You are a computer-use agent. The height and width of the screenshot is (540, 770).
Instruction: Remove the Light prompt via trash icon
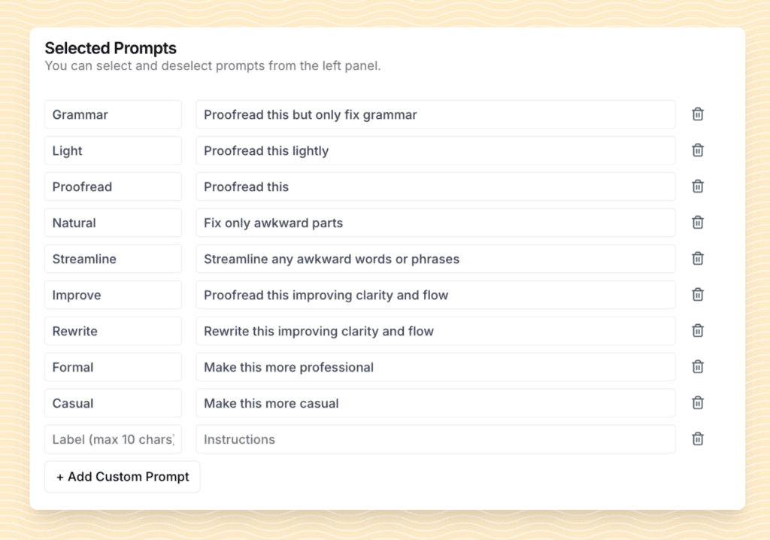tap(698, 150)
